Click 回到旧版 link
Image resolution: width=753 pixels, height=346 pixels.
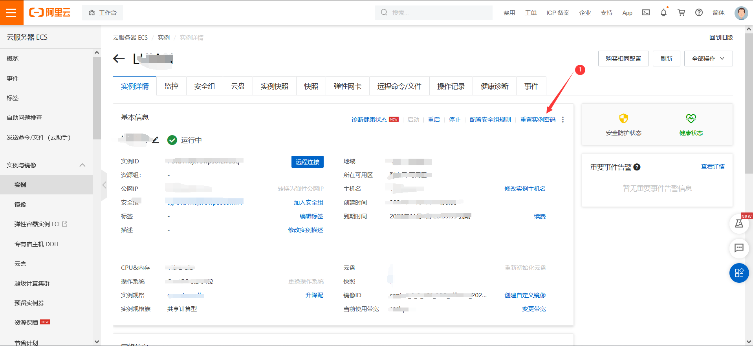pyautogui.click(x=721, y=38)
